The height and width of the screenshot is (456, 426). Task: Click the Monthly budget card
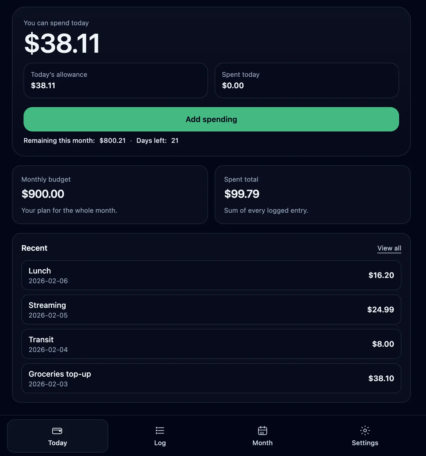click(110, 194)
